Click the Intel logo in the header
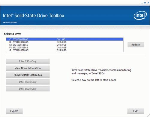Image resolution: width=150 pixels, height=117 pixels. 140,15
